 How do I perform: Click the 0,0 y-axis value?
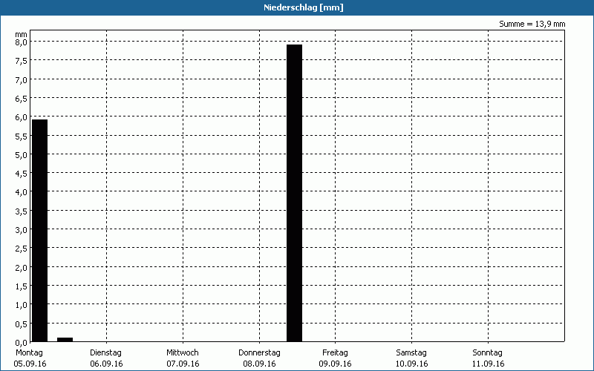coord(22,343)
